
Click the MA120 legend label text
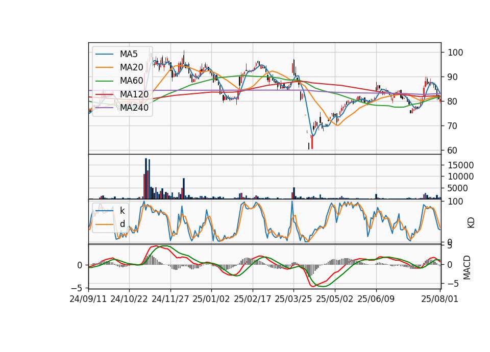coord(134,94)
